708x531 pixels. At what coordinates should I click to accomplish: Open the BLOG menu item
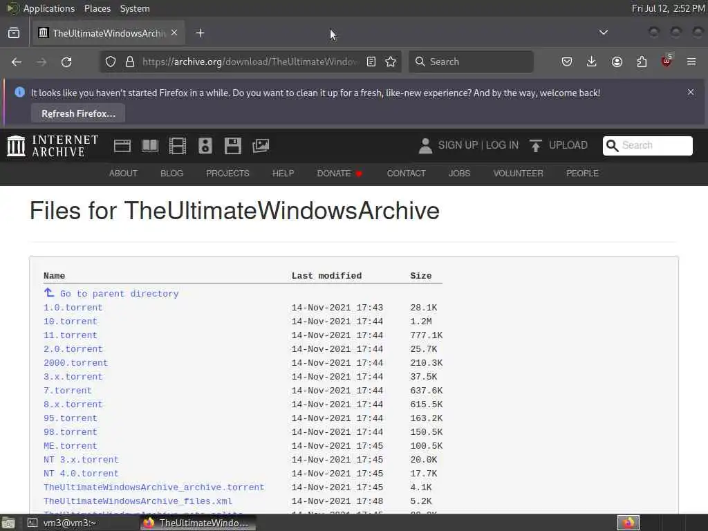pos(171,174)
